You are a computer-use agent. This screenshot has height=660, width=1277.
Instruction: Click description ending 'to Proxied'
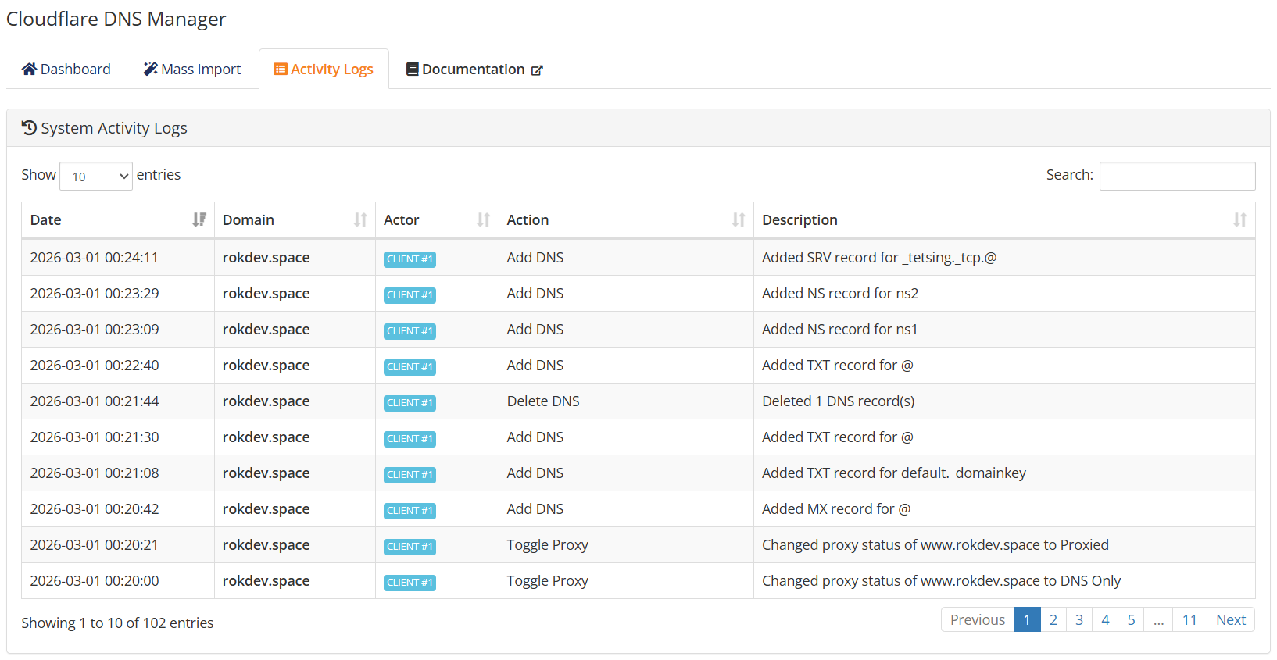pyautogui.click(x=935, y=544)
